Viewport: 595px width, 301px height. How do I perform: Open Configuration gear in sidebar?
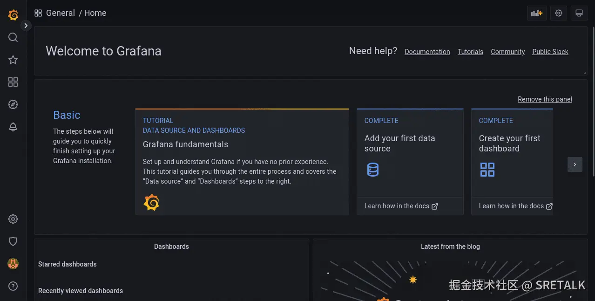pyautogui.click(x=13, y=219)
